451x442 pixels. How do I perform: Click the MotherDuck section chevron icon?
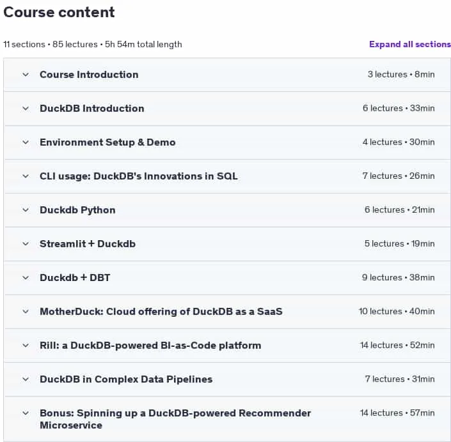(26, 312)
